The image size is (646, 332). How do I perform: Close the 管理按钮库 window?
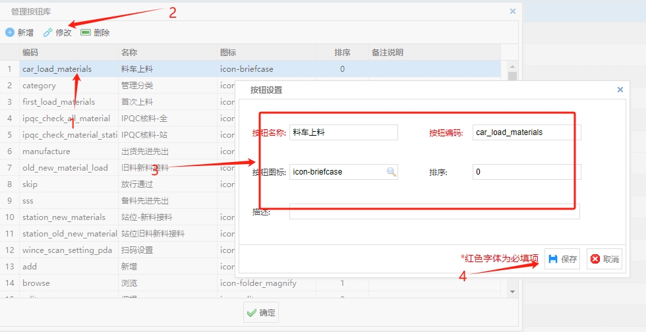(x=513, y=11)
